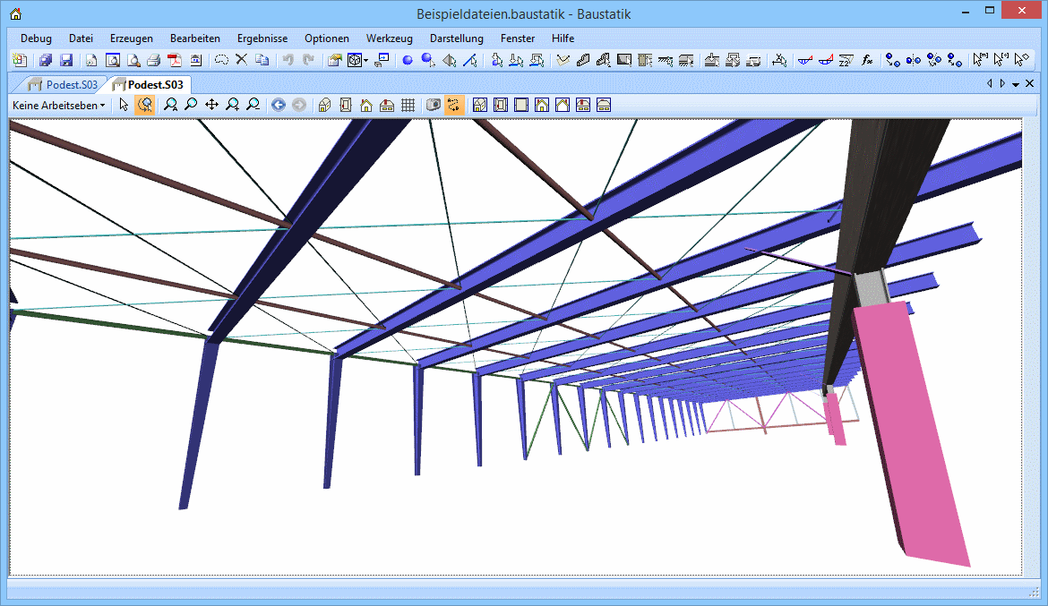Open the 'Keine Arbeitseben' dropdown
Viewport: 1048px width, 606px height.
58,105
